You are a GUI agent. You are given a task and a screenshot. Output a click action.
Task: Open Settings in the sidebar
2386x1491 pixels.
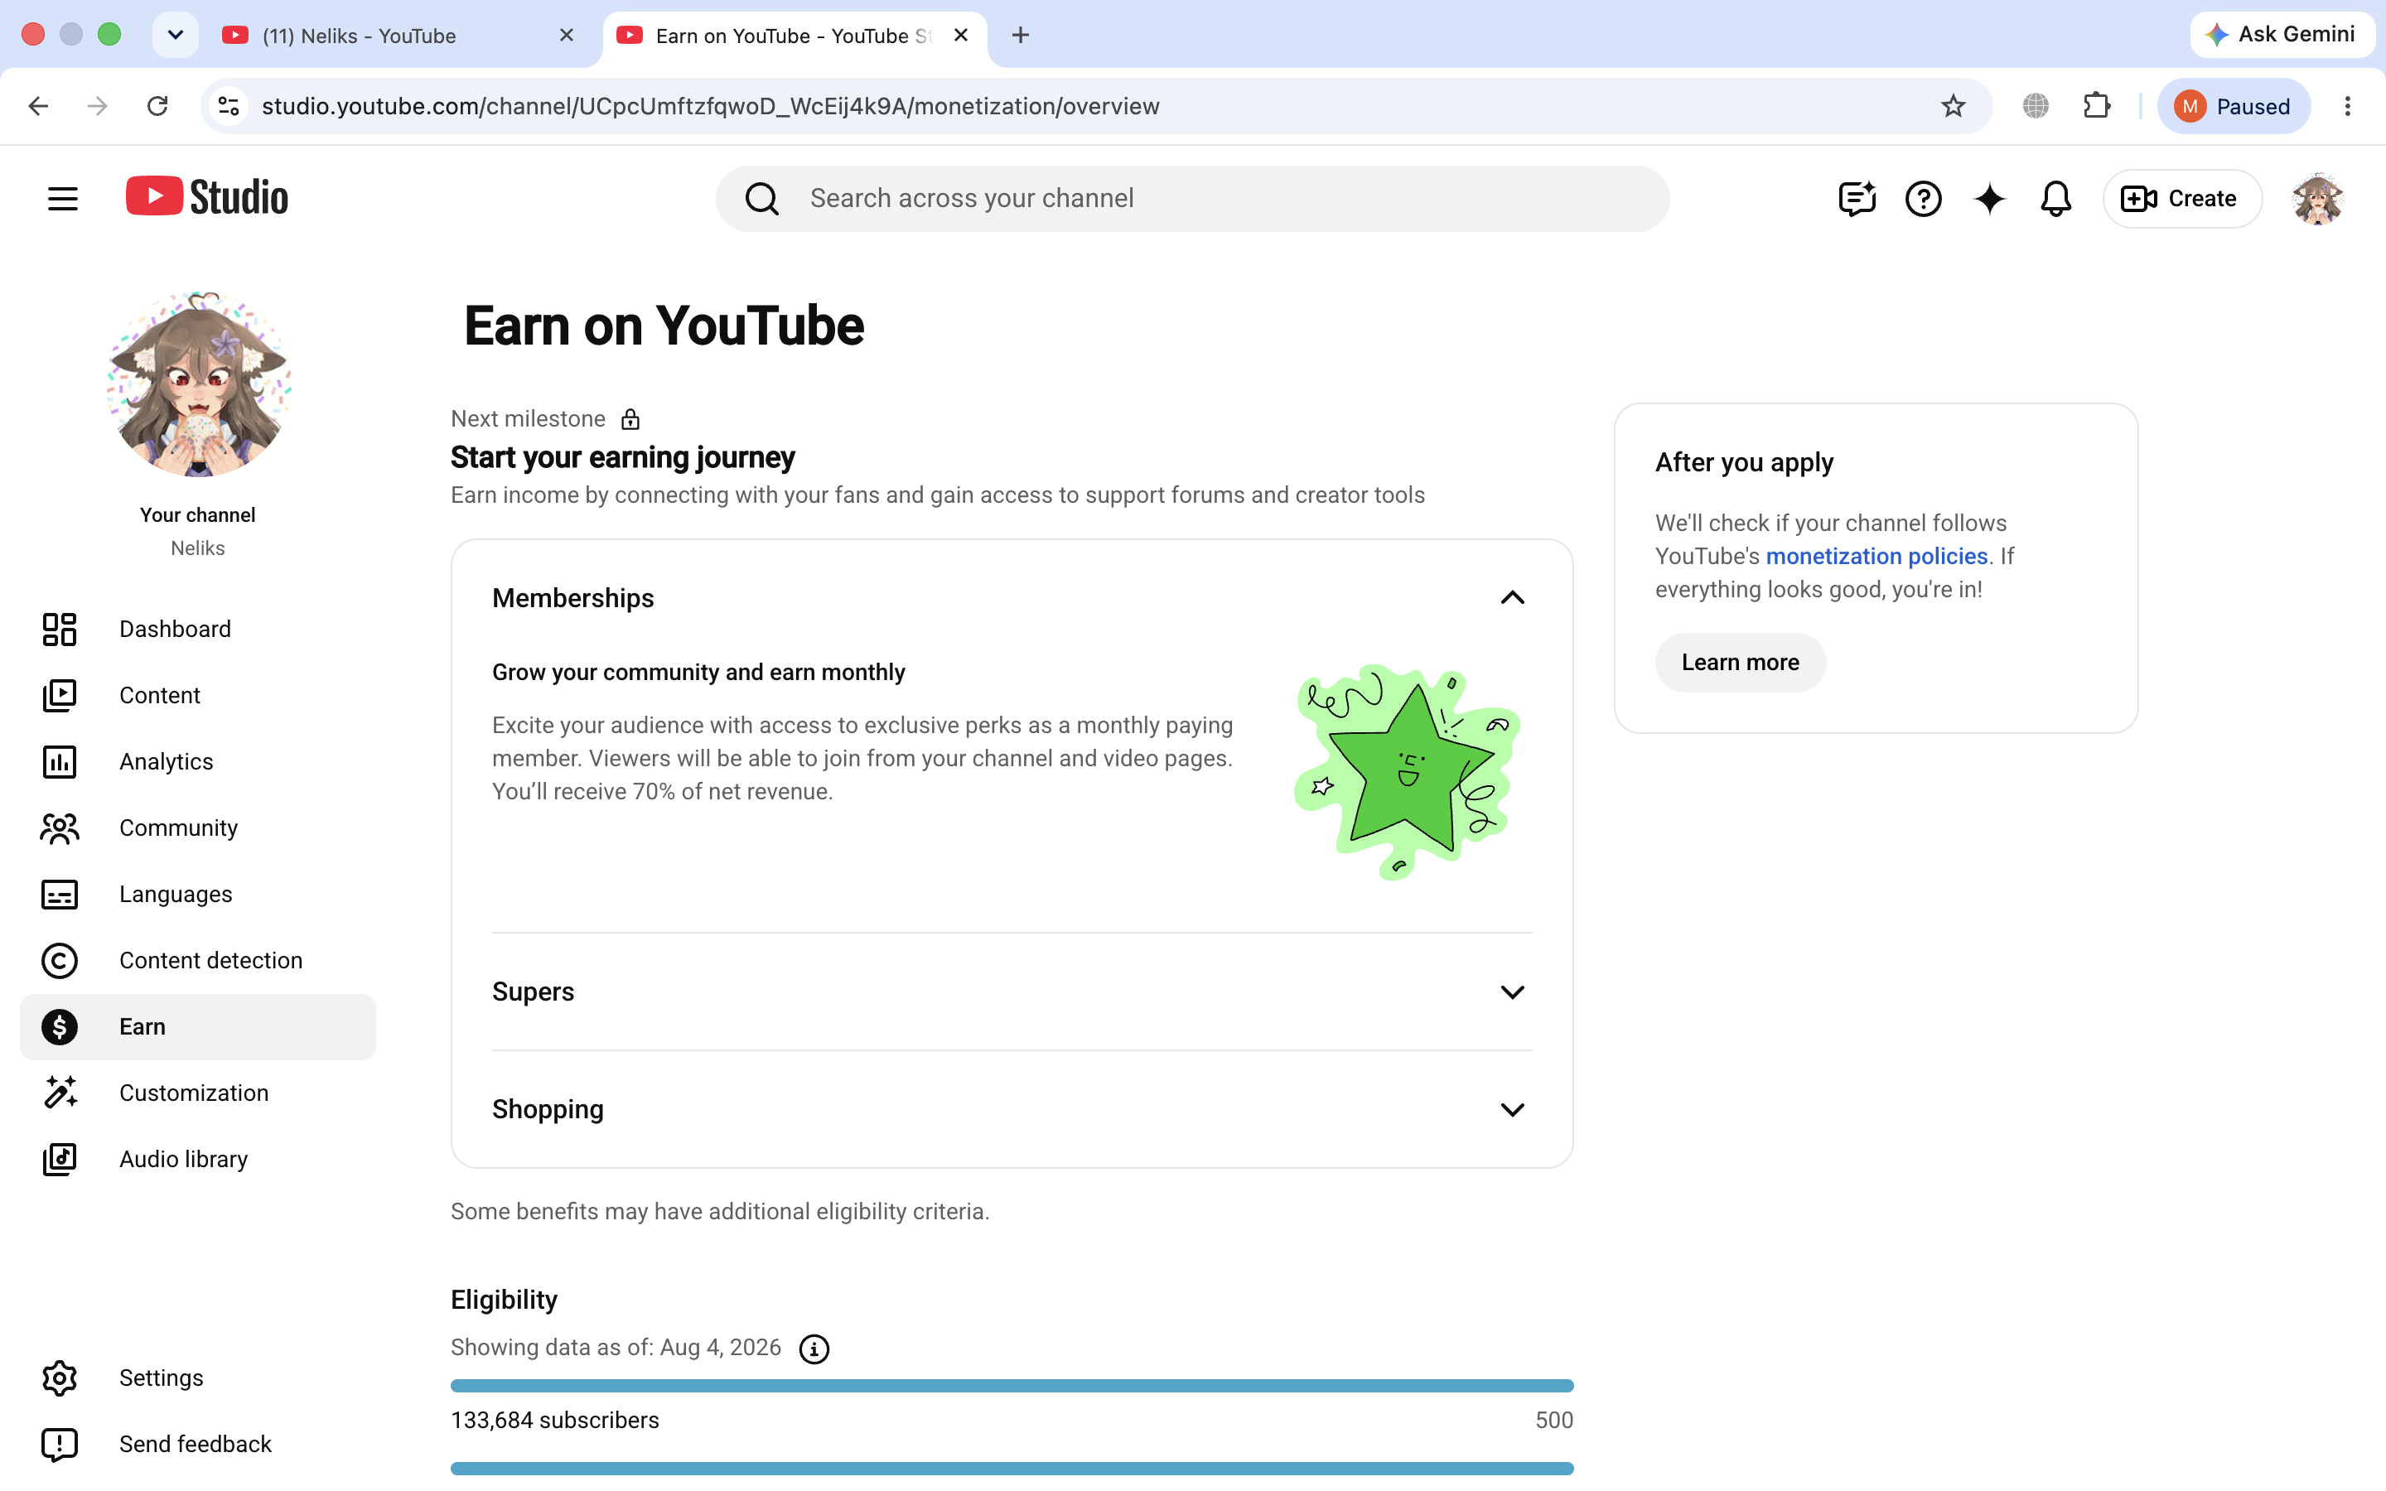pyautogui.click(x=197, y=1378)
